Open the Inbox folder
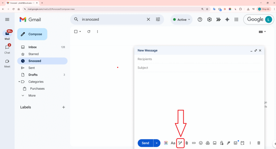 pyautogui.click(x=33, y=47)
